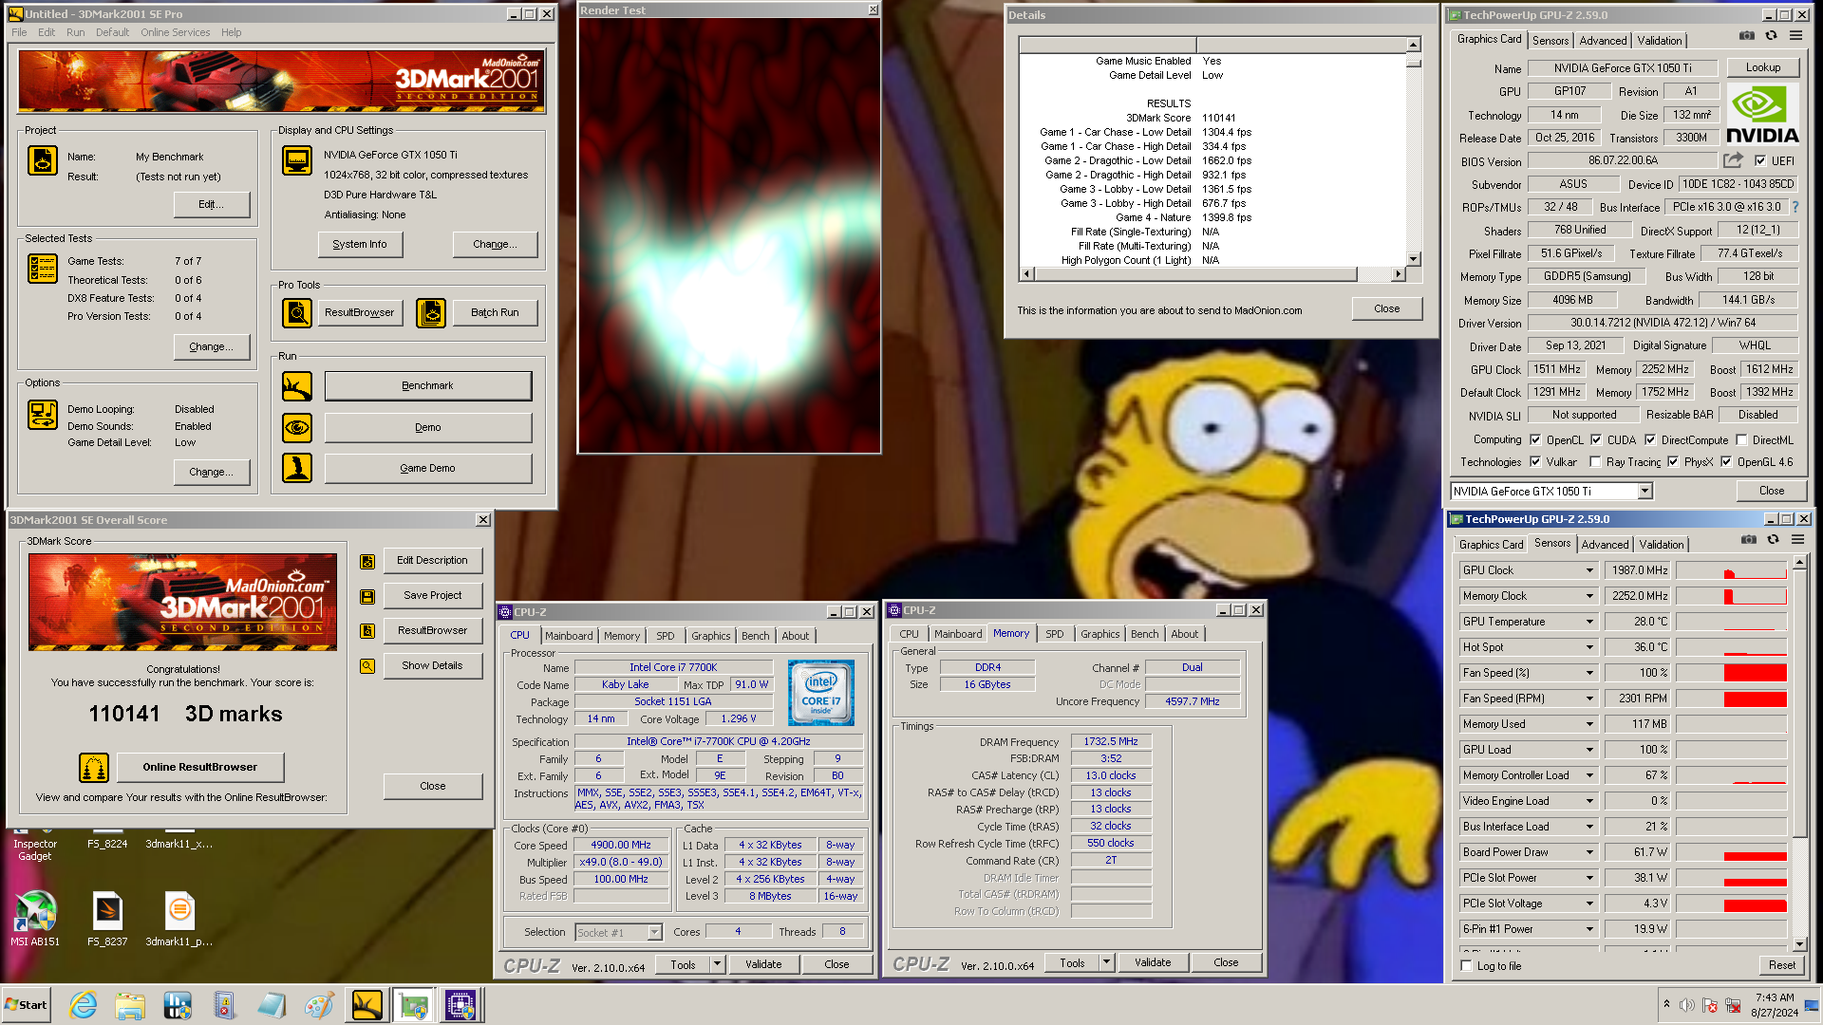Click the volume speaker icon in system tray

click(1686, 1005)
